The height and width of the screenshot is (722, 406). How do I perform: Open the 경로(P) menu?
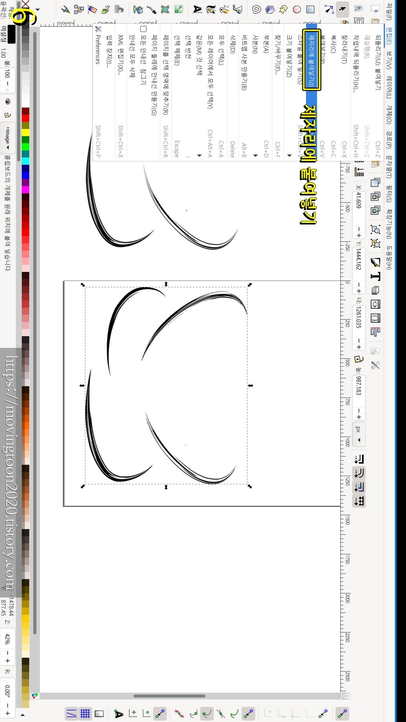pos(389,140)
